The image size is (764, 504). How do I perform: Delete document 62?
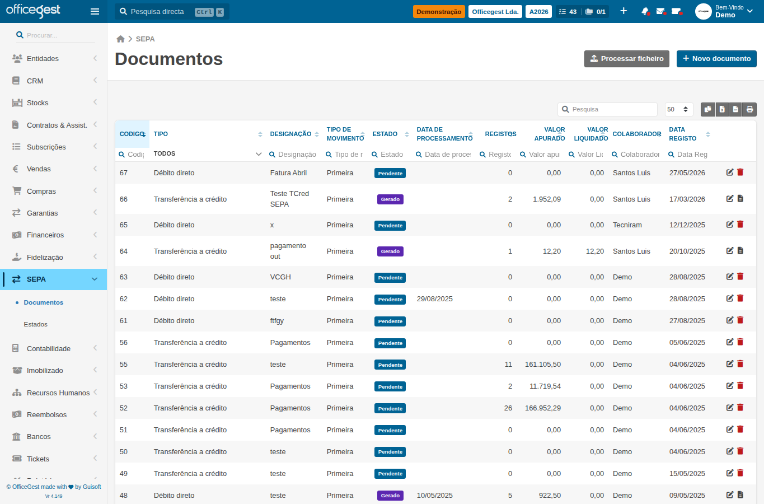740,298
